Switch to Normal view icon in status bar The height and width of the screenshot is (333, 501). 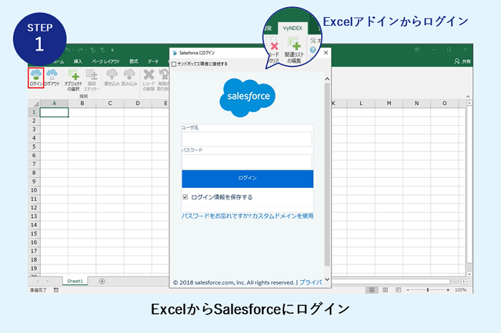[371, 290]
